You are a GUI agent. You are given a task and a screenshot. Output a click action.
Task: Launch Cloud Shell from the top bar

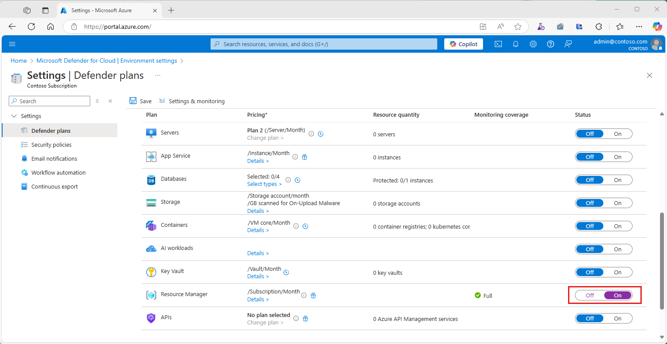498,44
